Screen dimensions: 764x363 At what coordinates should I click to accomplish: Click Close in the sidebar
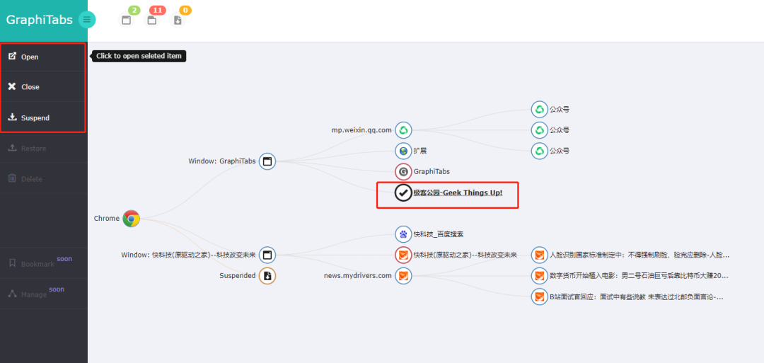44,87
